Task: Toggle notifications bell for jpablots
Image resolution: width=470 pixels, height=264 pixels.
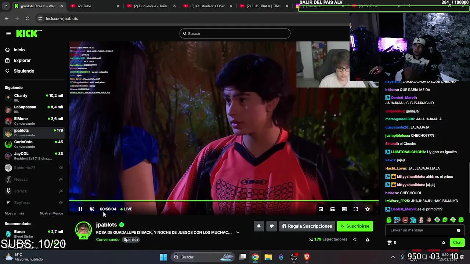Action: 258,226
